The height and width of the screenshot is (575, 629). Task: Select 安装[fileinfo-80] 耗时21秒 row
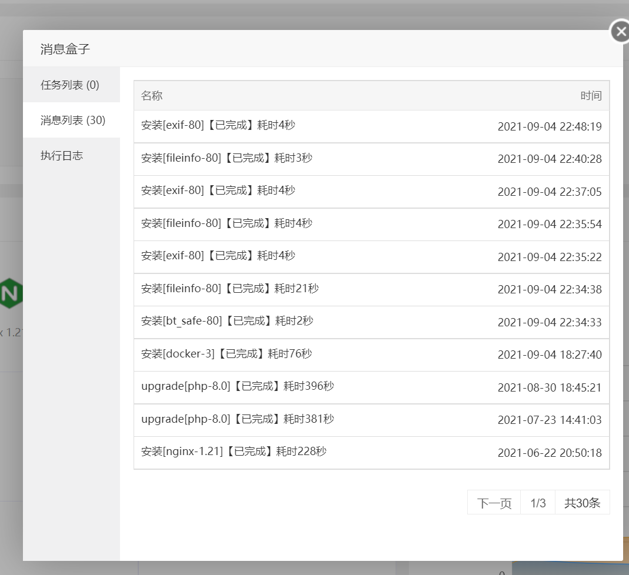pos(371,290)
